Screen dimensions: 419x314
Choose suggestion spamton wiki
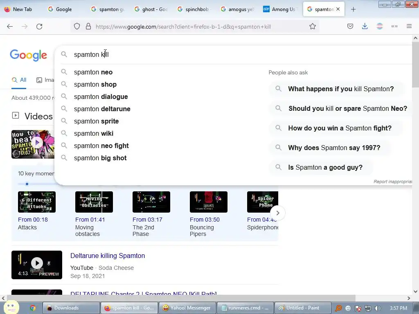94,134
